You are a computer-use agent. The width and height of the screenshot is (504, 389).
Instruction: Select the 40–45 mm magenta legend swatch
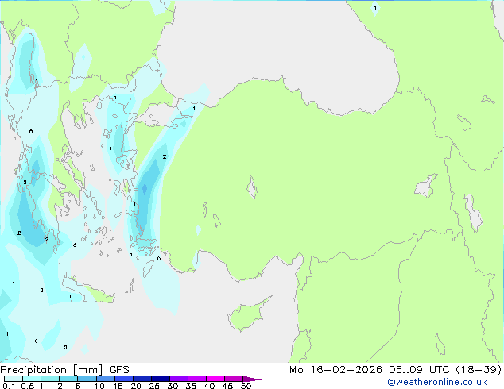(215, 379)
